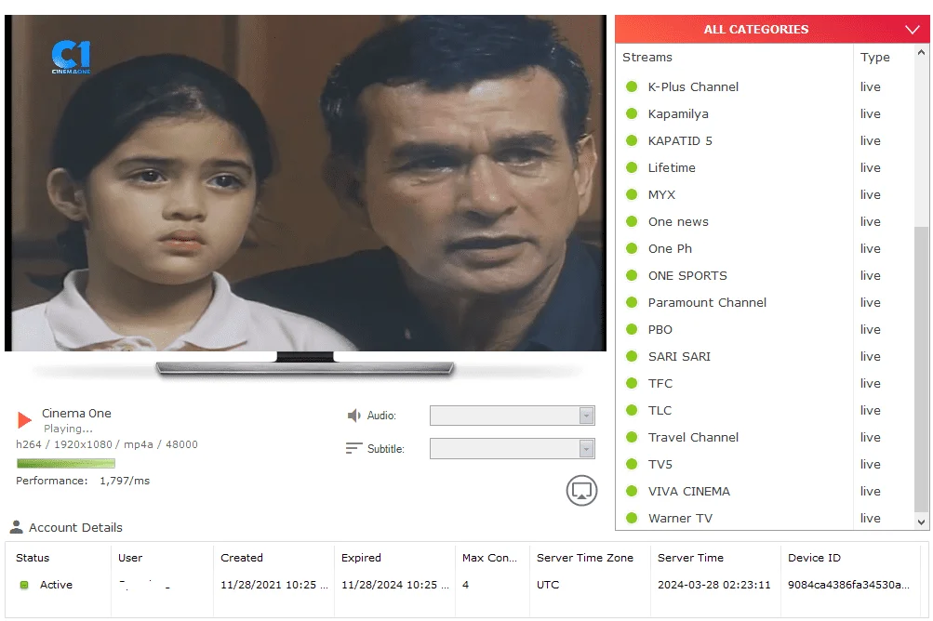
Task: Click green dot beside PBO
Action: [632, 329]
